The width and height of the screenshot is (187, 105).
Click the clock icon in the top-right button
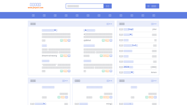click(x=148, y=6)
